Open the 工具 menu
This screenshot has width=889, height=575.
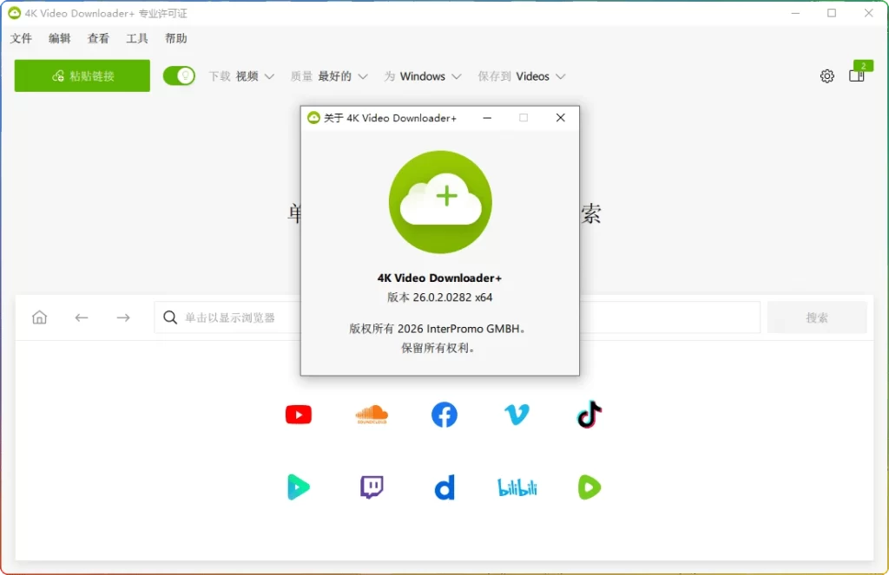click(136, 38)
